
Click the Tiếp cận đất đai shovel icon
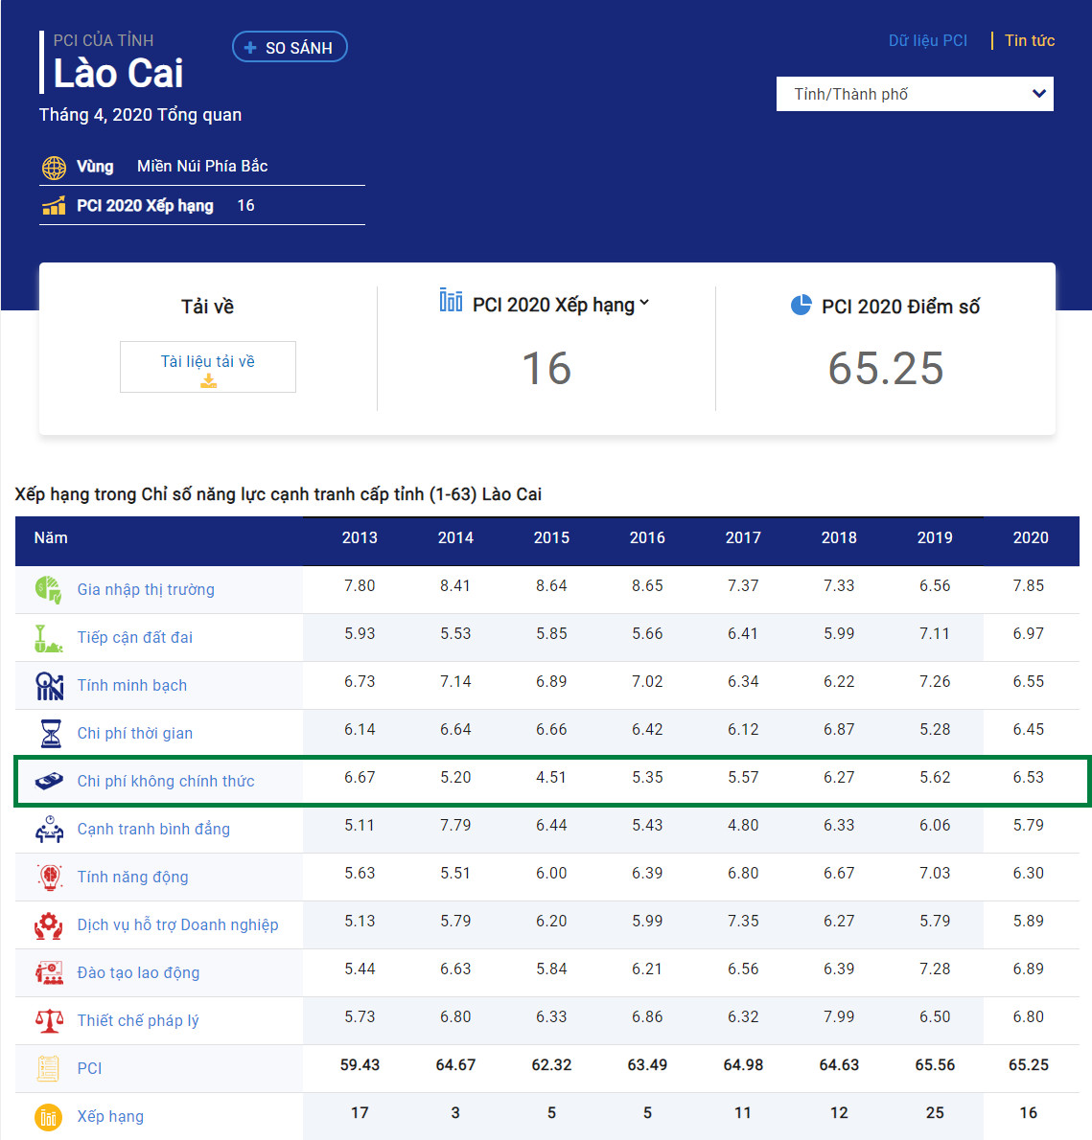tap(49, 638)
